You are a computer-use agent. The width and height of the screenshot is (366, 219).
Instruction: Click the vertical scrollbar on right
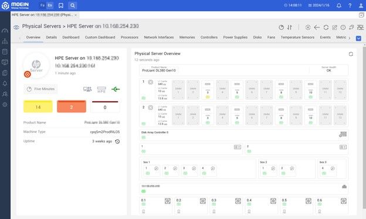click(364, 127)
